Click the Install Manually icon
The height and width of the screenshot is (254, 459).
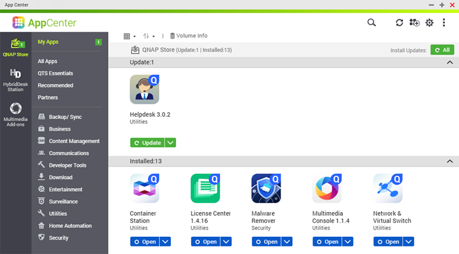coord(414,22)
